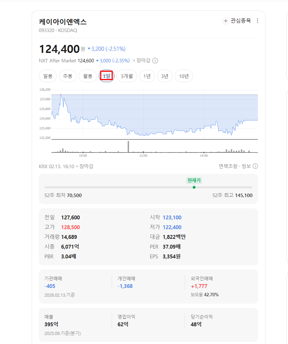Image resolution: width=288 pixels, height=344 pixels.
Task: Open the three-dot more options menu
Action: point(257,21)
